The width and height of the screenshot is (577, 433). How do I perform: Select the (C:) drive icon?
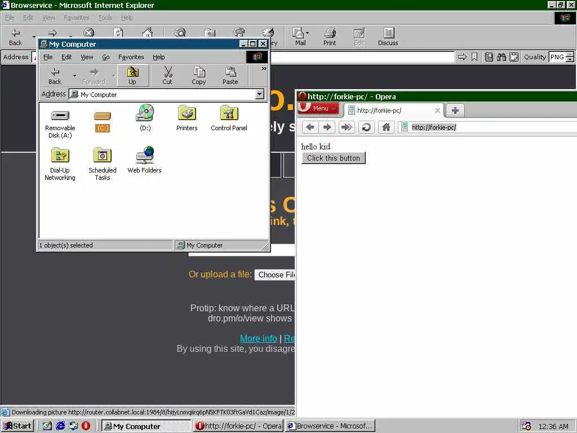tap(103, 121)
